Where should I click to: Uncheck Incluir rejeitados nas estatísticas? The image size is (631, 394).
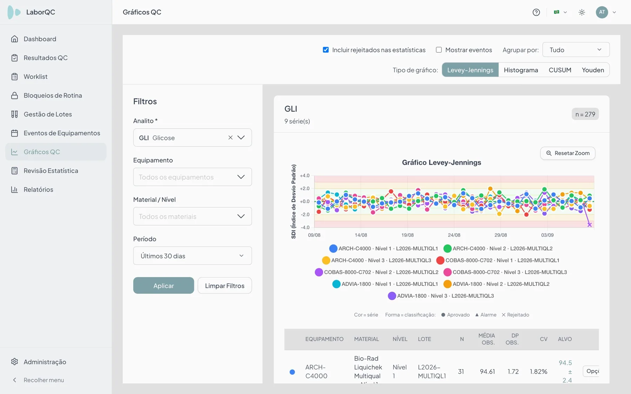coord(326,50)
